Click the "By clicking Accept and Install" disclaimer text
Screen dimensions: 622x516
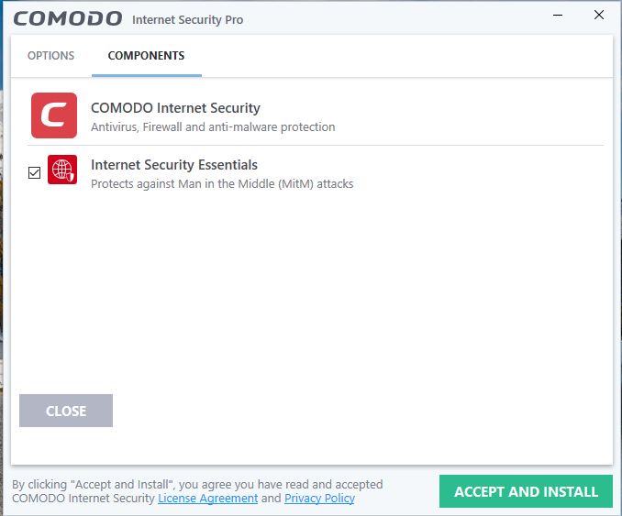click(197, 484)
